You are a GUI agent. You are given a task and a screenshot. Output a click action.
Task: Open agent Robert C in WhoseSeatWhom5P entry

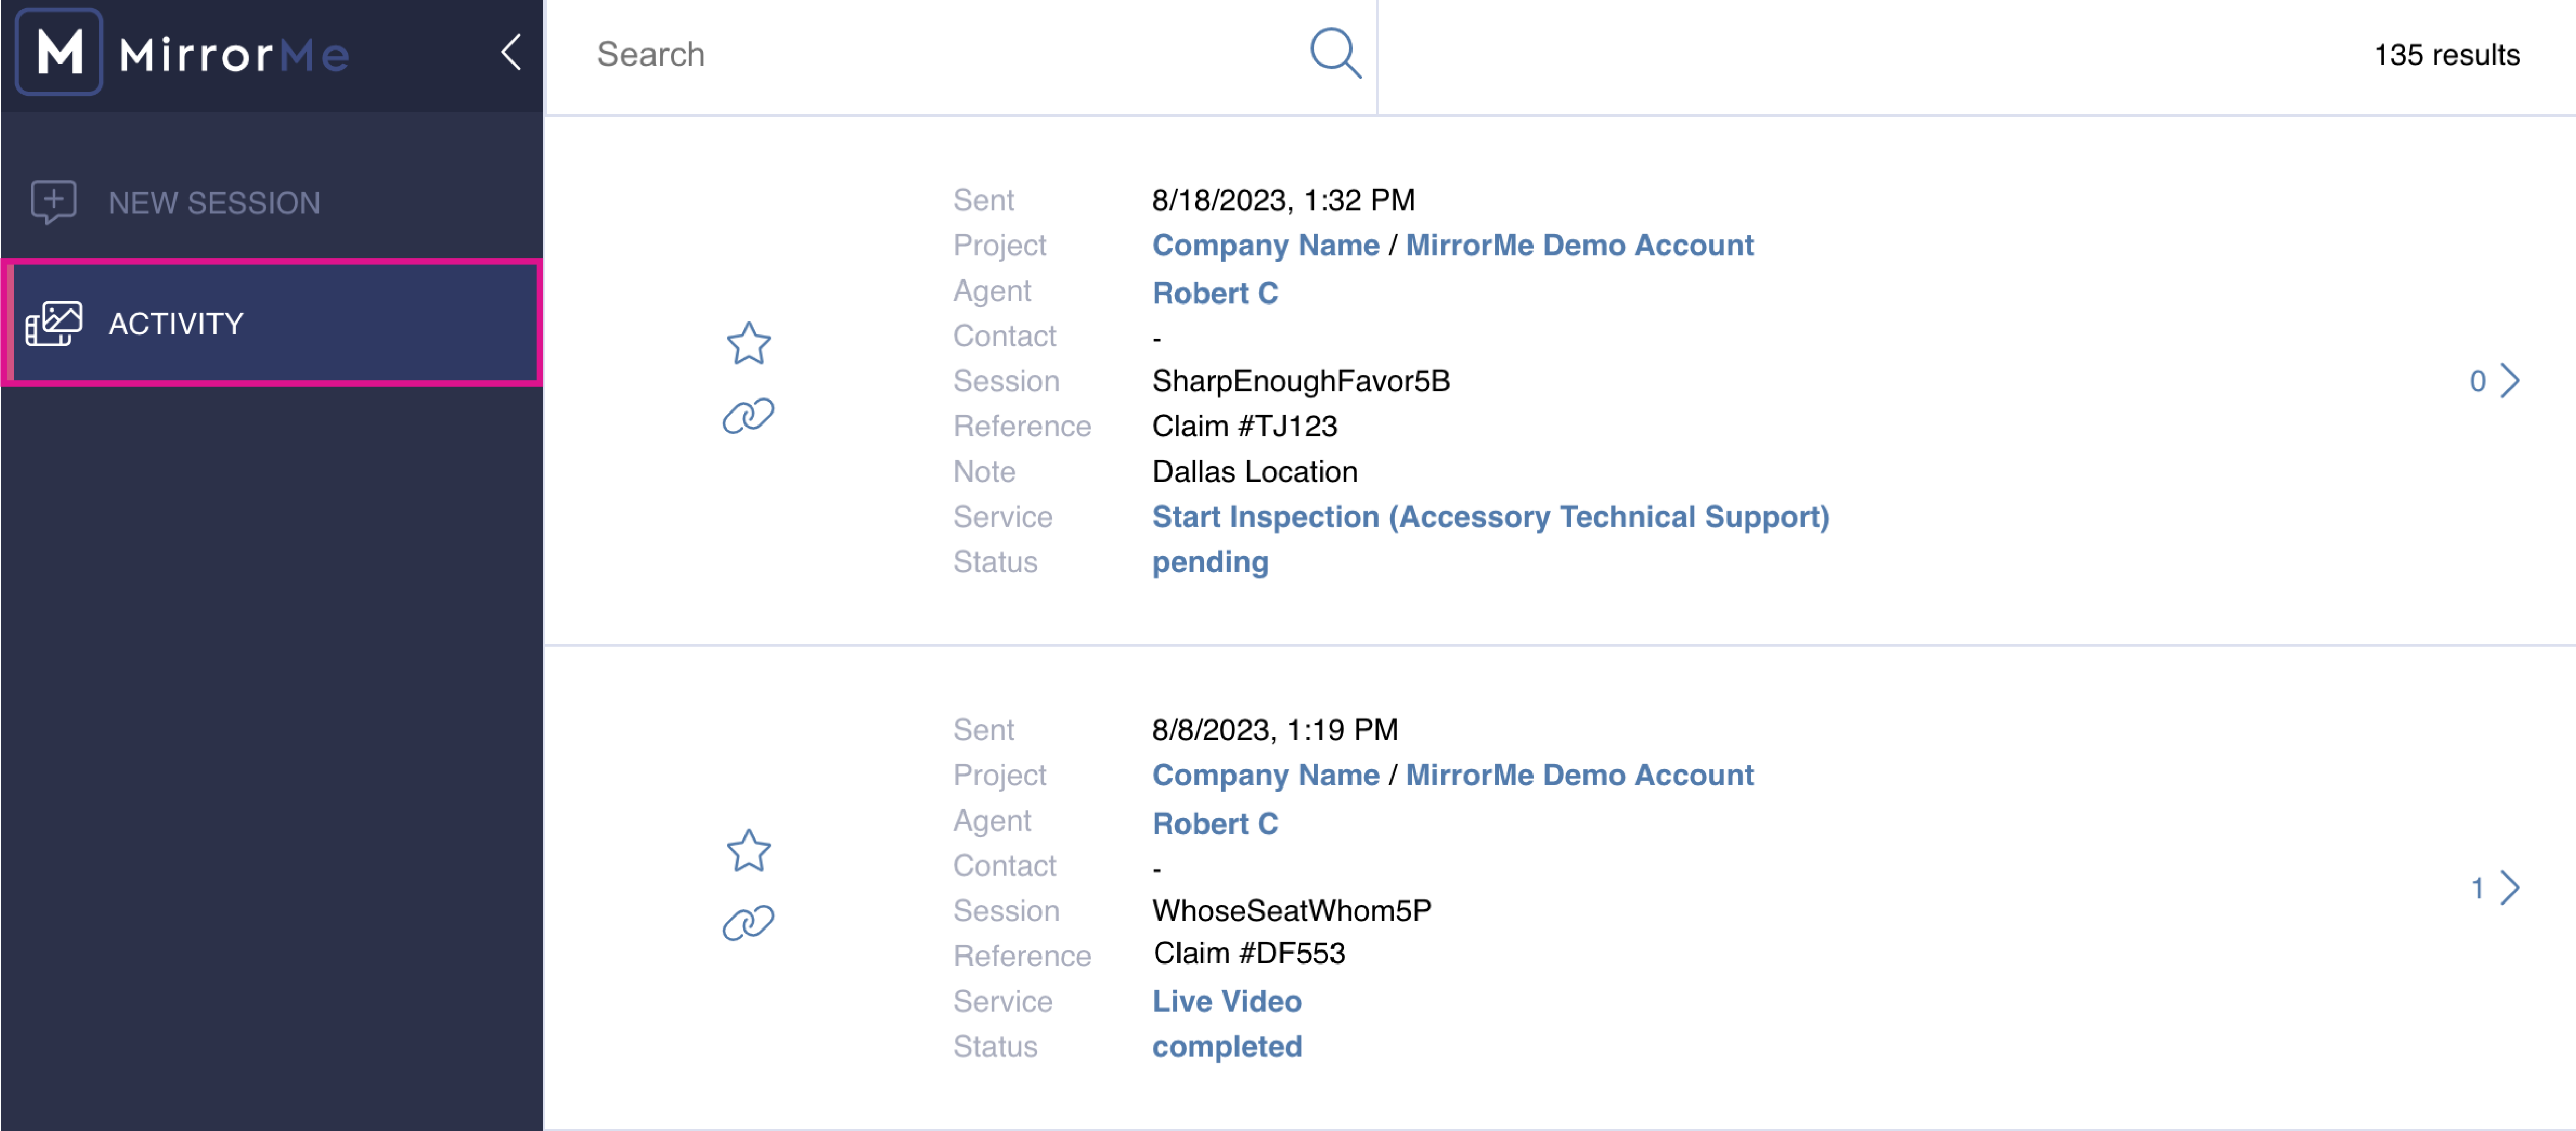tap(1215, 824)
